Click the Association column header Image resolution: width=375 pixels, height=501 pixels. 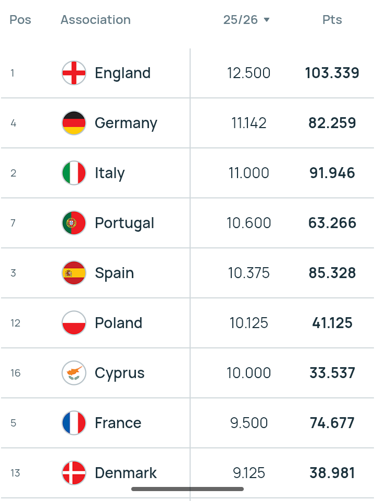point(95,20)
